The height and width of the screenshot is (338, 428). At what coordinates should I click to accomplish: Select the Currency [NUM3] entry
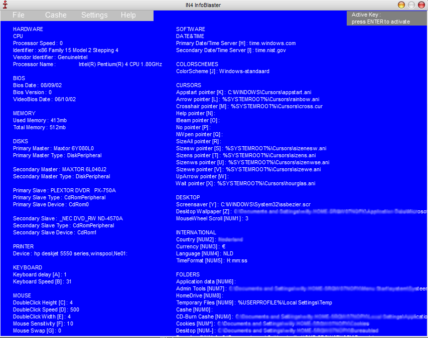click(201, 246)
